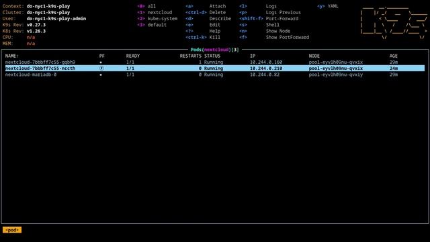This screenshot has width=430, height=242.
Task: Click the Pods(nextcloud)[3] title
Action: click(214, 50)
